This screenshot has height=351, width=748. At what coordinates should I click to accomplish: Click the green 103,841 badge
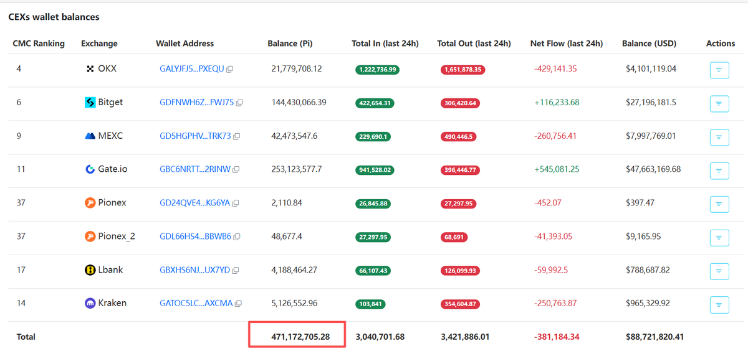coord(370,304)
